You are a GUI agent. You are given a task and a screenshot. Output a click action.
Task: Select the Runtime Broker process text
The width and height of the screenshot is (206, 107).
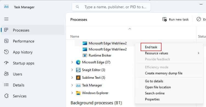(x=100, y=55)
